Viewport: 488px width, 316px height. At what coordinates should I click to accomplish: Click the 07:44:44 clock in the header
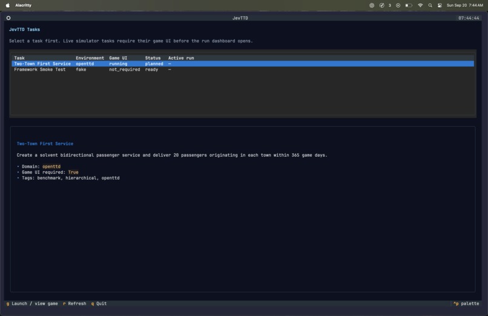click(x=469, y=18)
